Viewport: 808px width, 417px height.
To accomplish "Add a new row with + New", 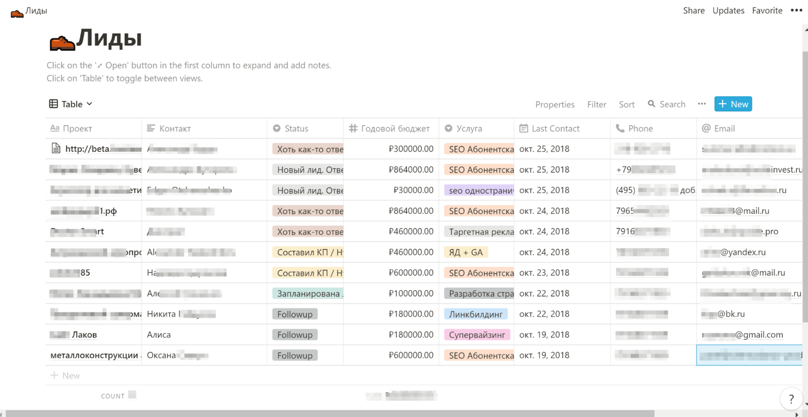I will [65, 376].
